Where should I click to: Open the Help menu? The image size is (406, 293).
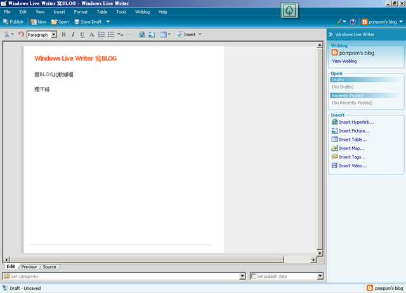tap(162, 12)
